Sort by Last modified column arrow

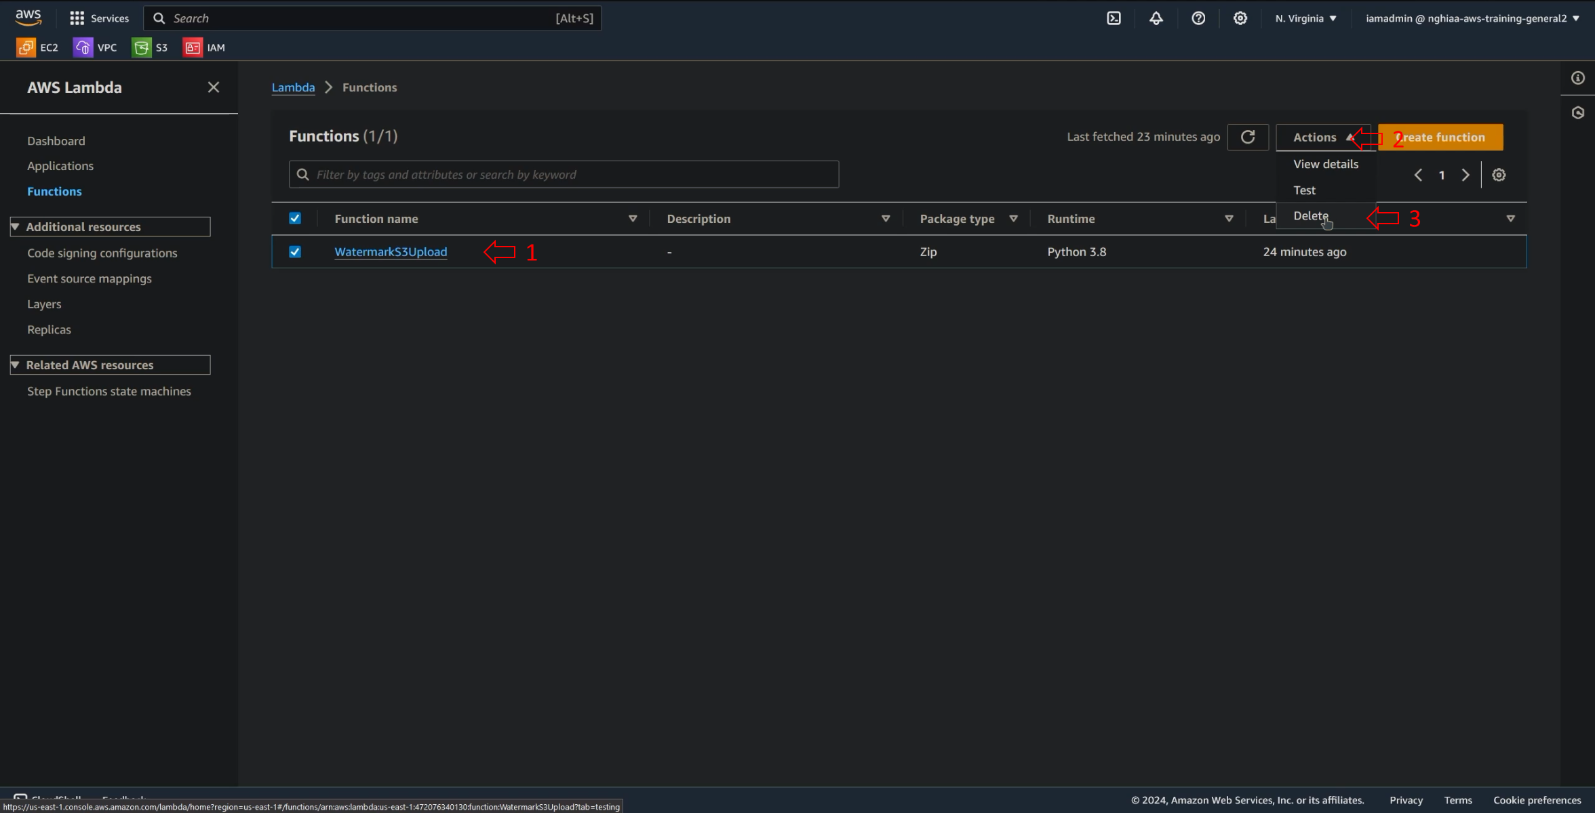click(x=1511, y=219)
